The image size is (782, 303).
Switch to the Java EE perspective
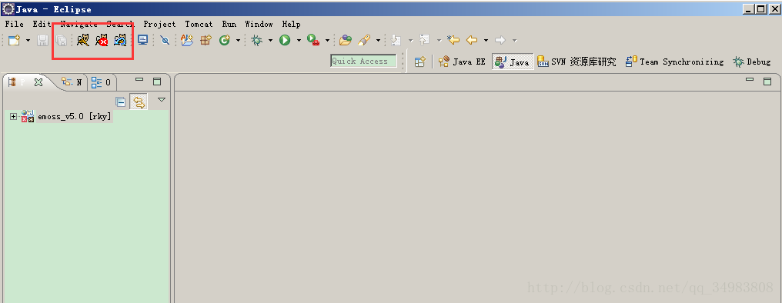click(462, 62)
